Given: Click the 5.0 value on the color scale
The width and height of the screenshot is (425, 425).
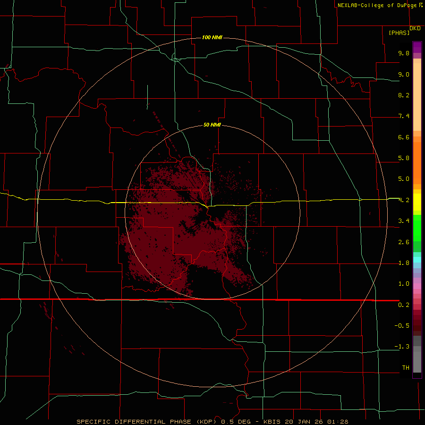Looking at the screenshot, I should click(404, 179).
